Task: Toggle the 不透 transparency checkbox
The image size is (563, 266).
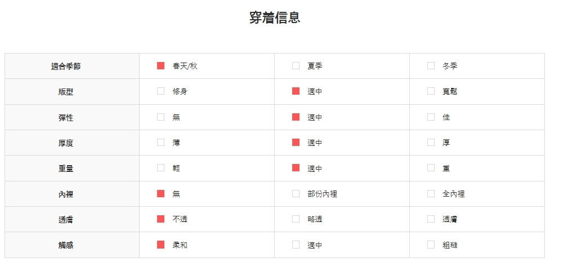Action: pyautogui.click(x=160, y=219)
